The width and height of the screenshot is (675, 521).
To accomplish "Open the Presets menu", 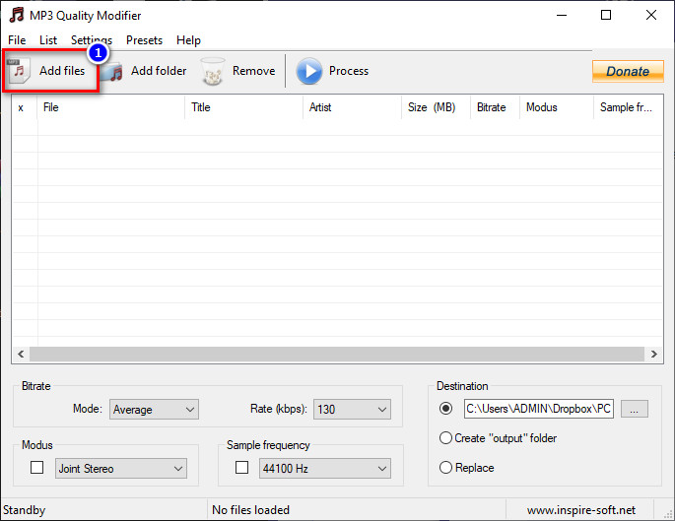I will pyautogui.click(x=144, y=40).
